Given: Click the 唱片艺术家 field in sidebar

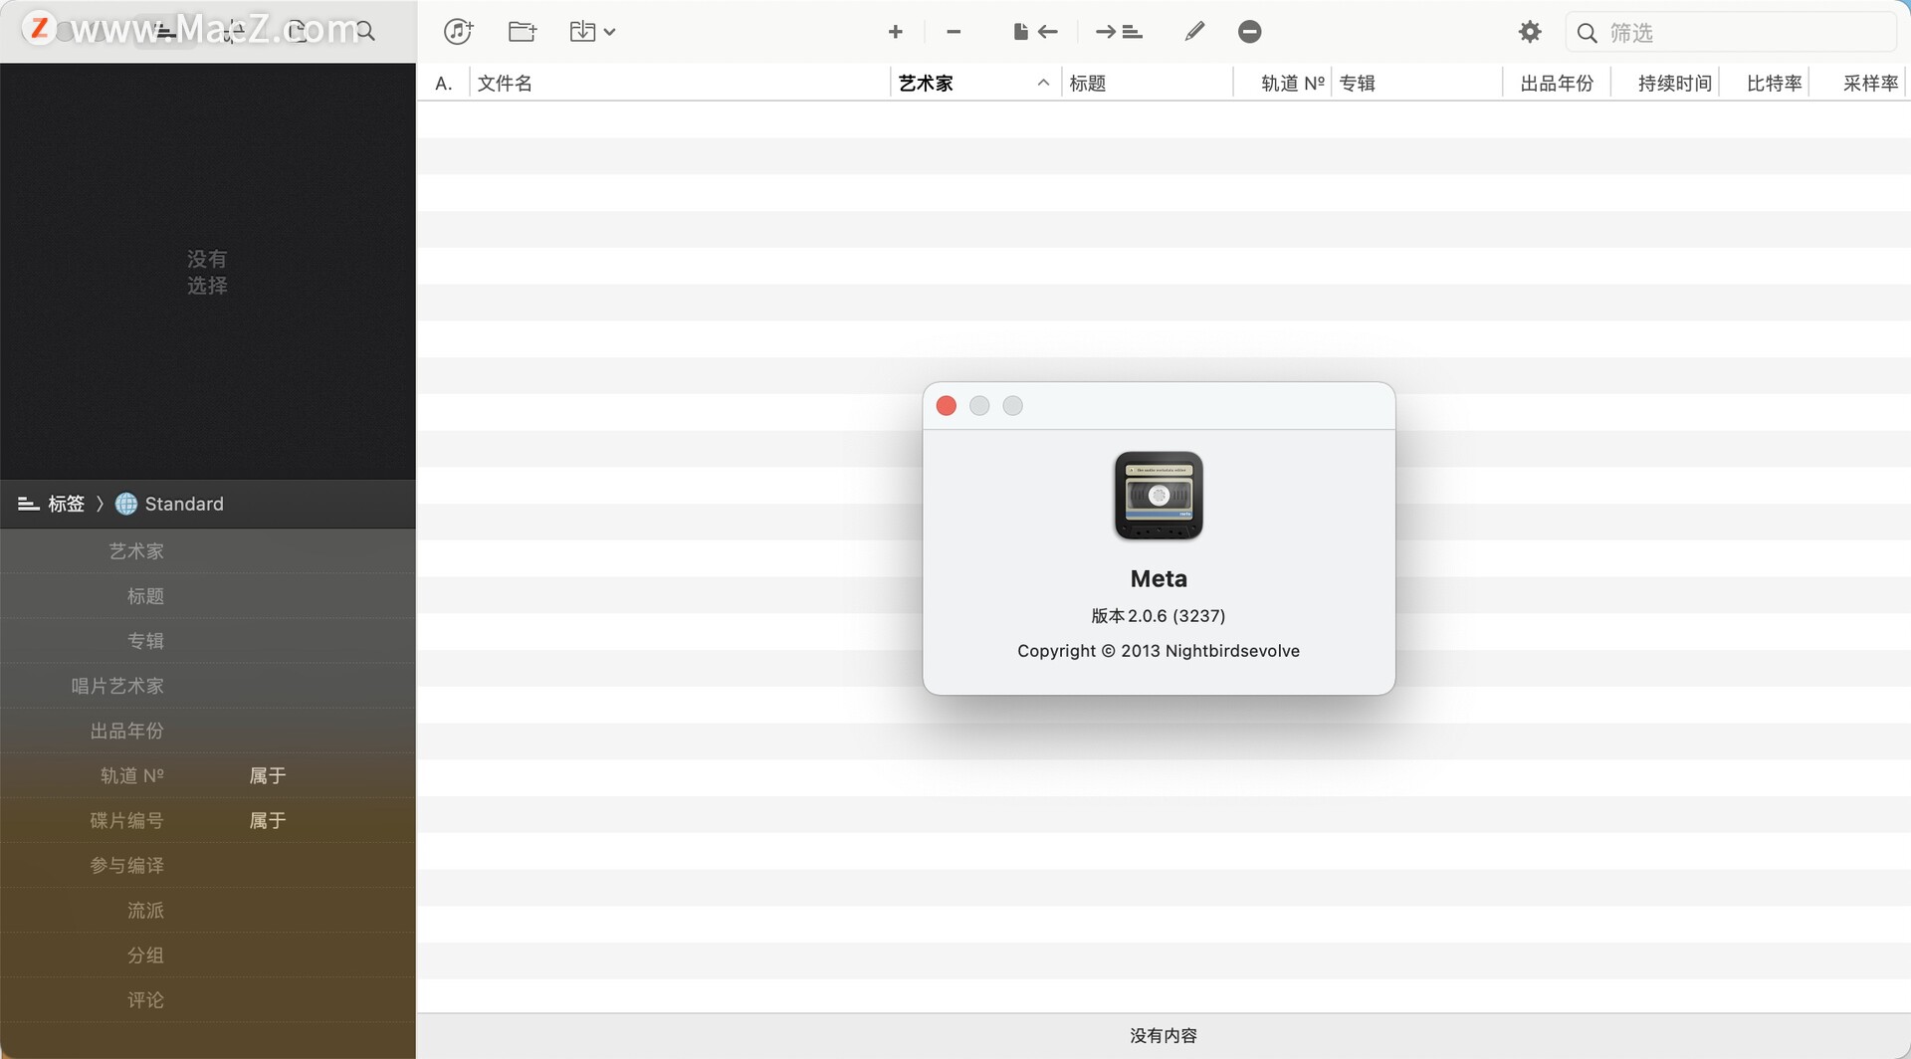Looking at the screenshot, I should [208, 686].
